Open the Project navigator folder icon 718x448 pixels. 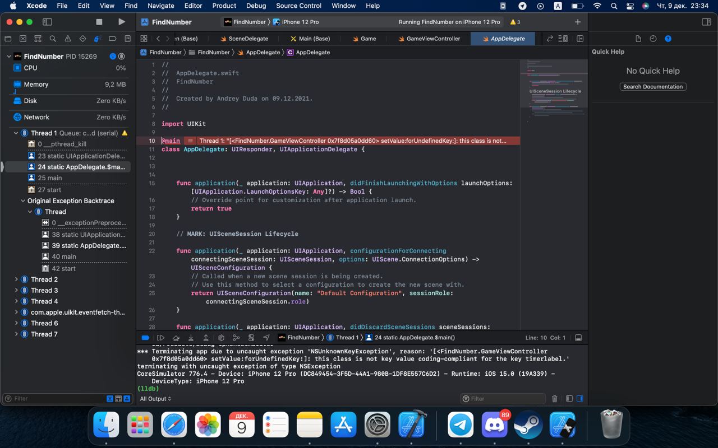point(8,39)
